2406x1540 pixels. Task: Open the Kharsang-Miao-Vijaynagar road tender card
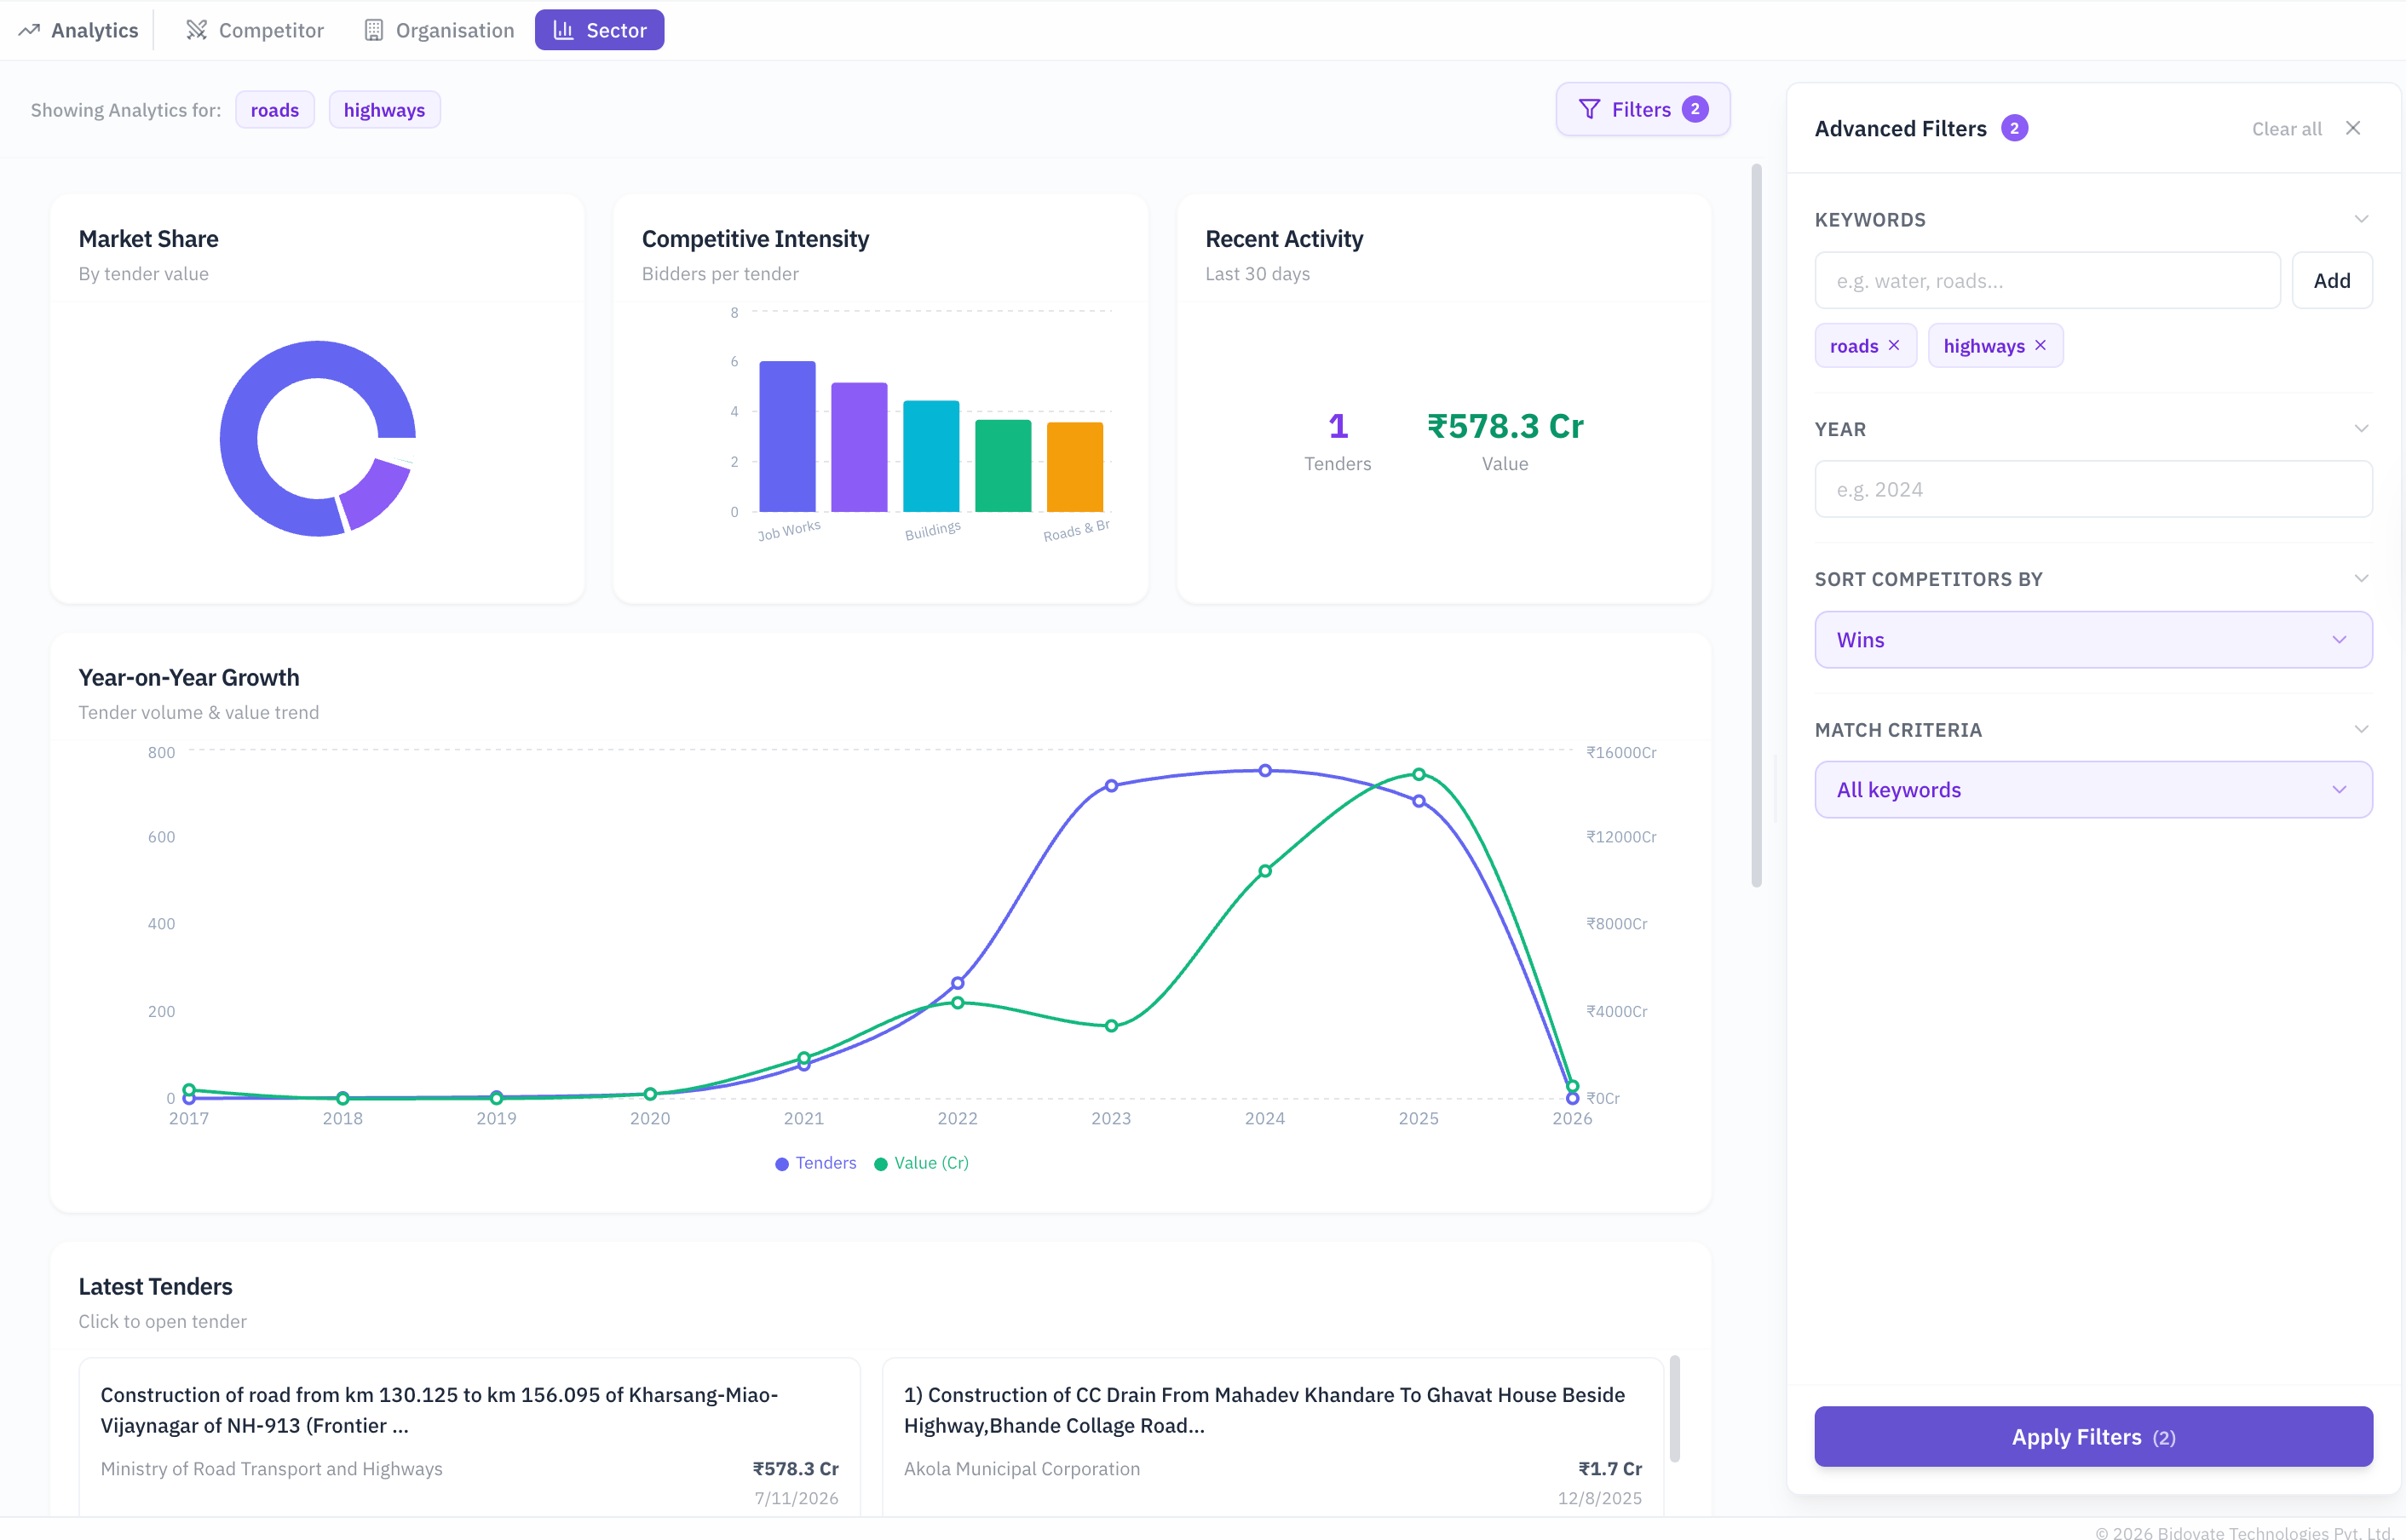(469, 1435)
